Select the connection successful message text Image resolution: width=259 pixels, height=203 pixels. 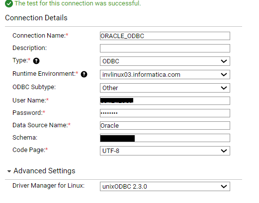click(78, 3)
